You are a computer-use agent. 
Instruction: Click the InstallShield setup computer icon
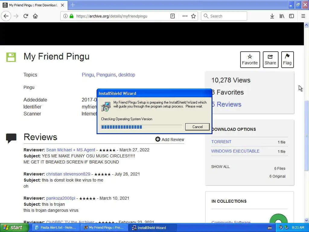point(106,107)
